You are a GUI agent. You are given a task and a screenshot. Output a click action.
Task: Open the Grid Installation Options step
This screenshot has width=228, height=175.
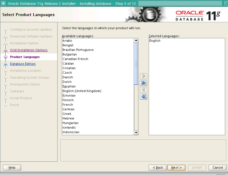click(29, 50)
